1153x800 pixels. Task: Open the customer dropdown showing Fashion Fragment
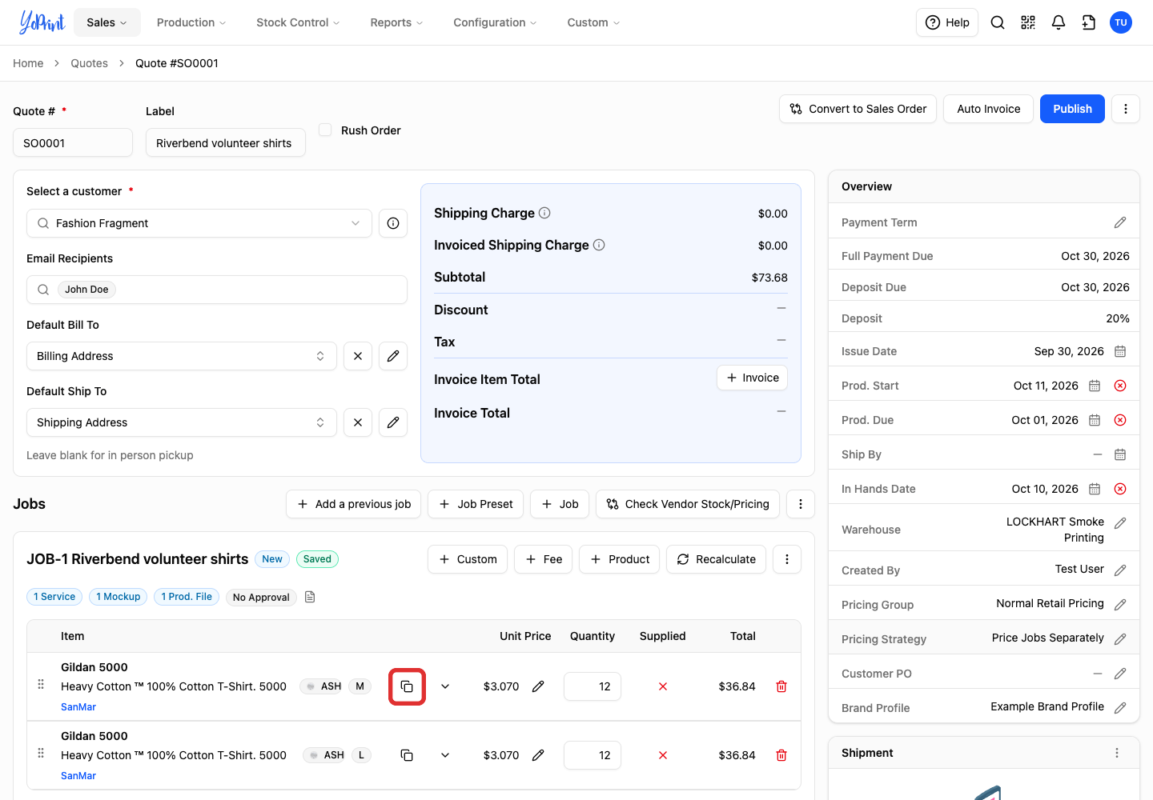click(x=199, y=223)
